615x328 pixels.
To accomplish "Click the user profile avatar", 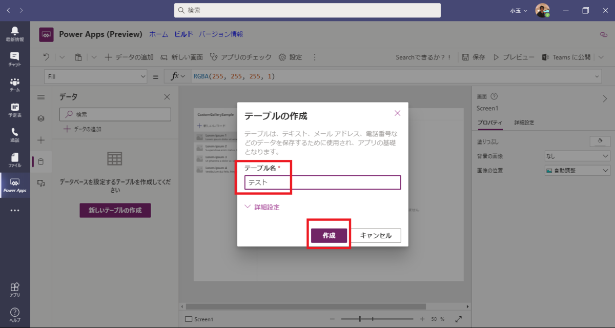I will point(542,10).
